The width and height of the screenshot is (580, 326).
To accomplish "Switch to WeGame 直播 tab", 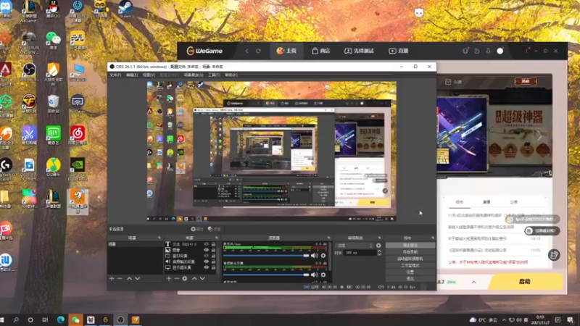I will coord(398,51).
